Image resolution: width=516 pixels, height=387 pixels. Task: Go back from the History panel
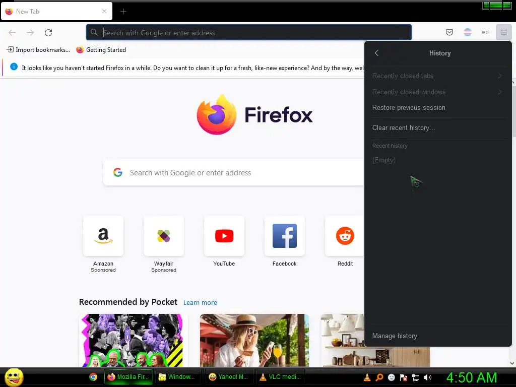pos(377,53)
